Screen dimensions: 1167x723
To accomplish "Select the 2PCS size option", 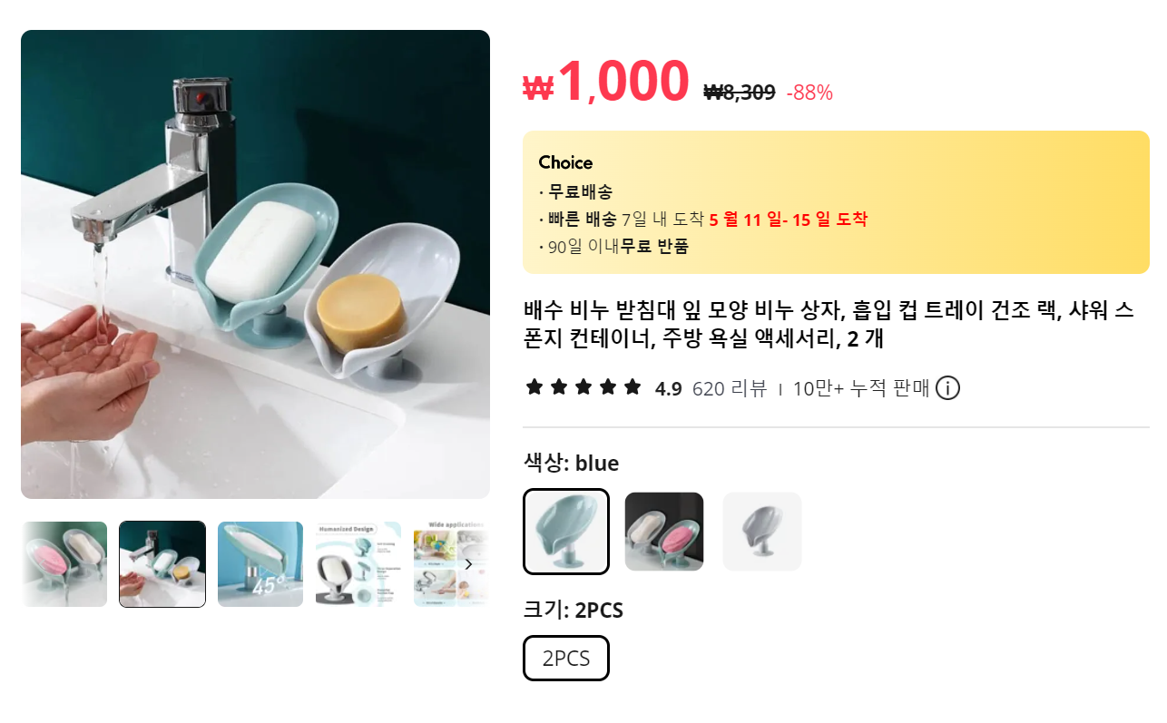I will [x=566, y=659].
